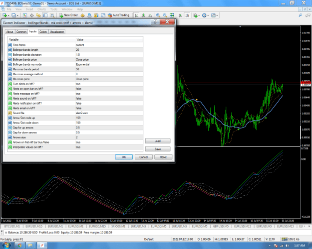Viewport: 312px width, 249px height.
Task: Open the Periods clock icon
Action: (x=204, y=15)
